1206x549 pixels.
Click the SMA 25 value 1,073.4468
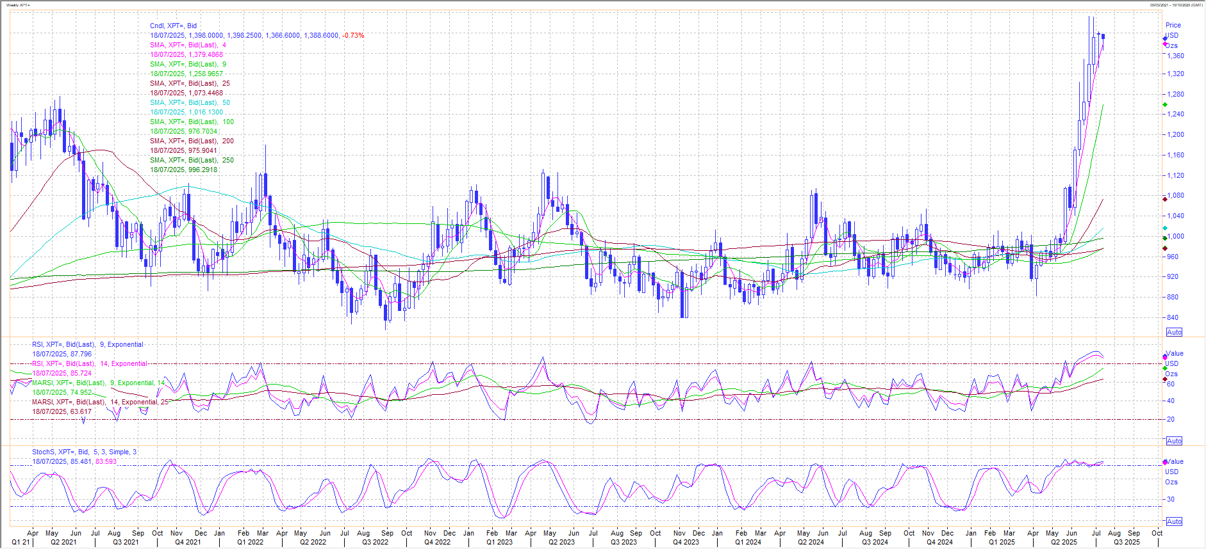(x=206, y=93)
